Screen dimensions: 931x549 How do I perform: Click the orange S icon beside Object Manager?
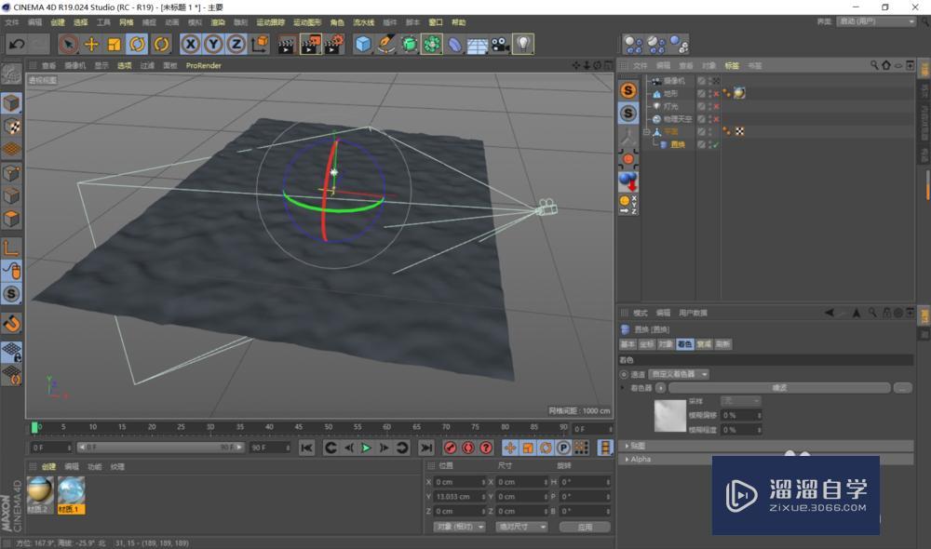(x=628, y=90)
